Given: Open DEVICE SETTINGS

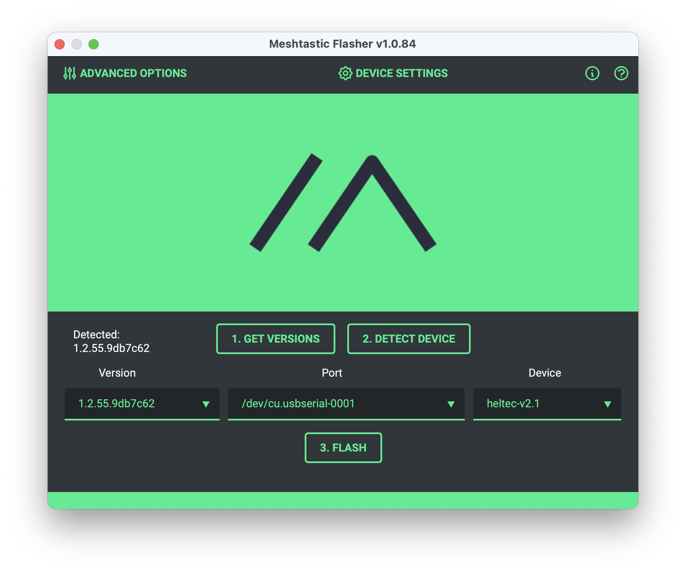Looking at the screenshot, I should click(x=393, y=73).
